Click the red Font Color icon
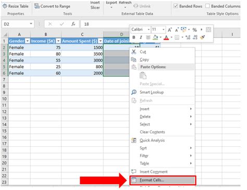Viewport: 247px width, 190px height. click(166, 37)
